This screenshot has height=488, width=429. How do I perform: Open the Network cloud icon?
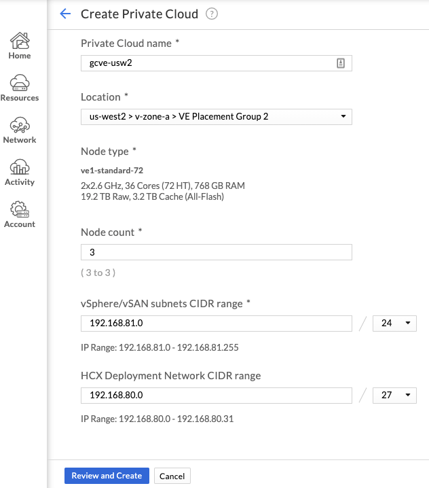pos(20,125)
